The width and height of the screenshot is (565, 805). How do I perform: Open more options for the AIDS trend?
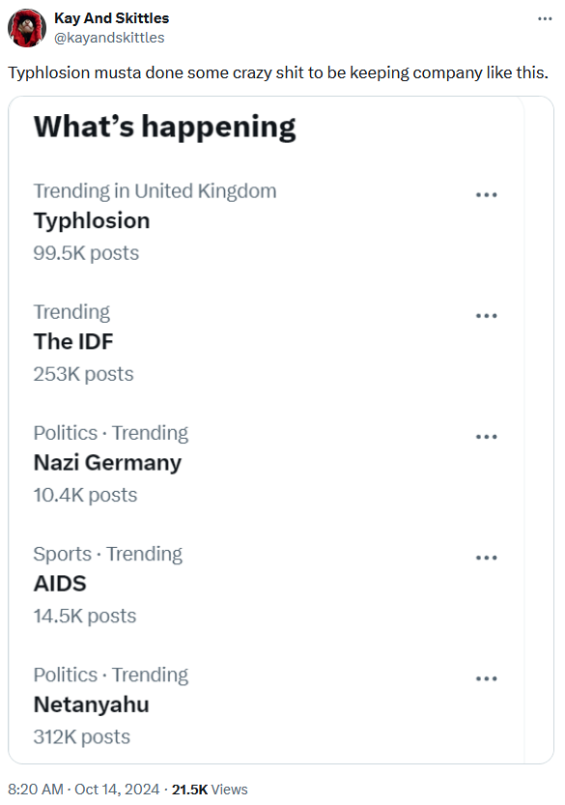pos(488,557)
